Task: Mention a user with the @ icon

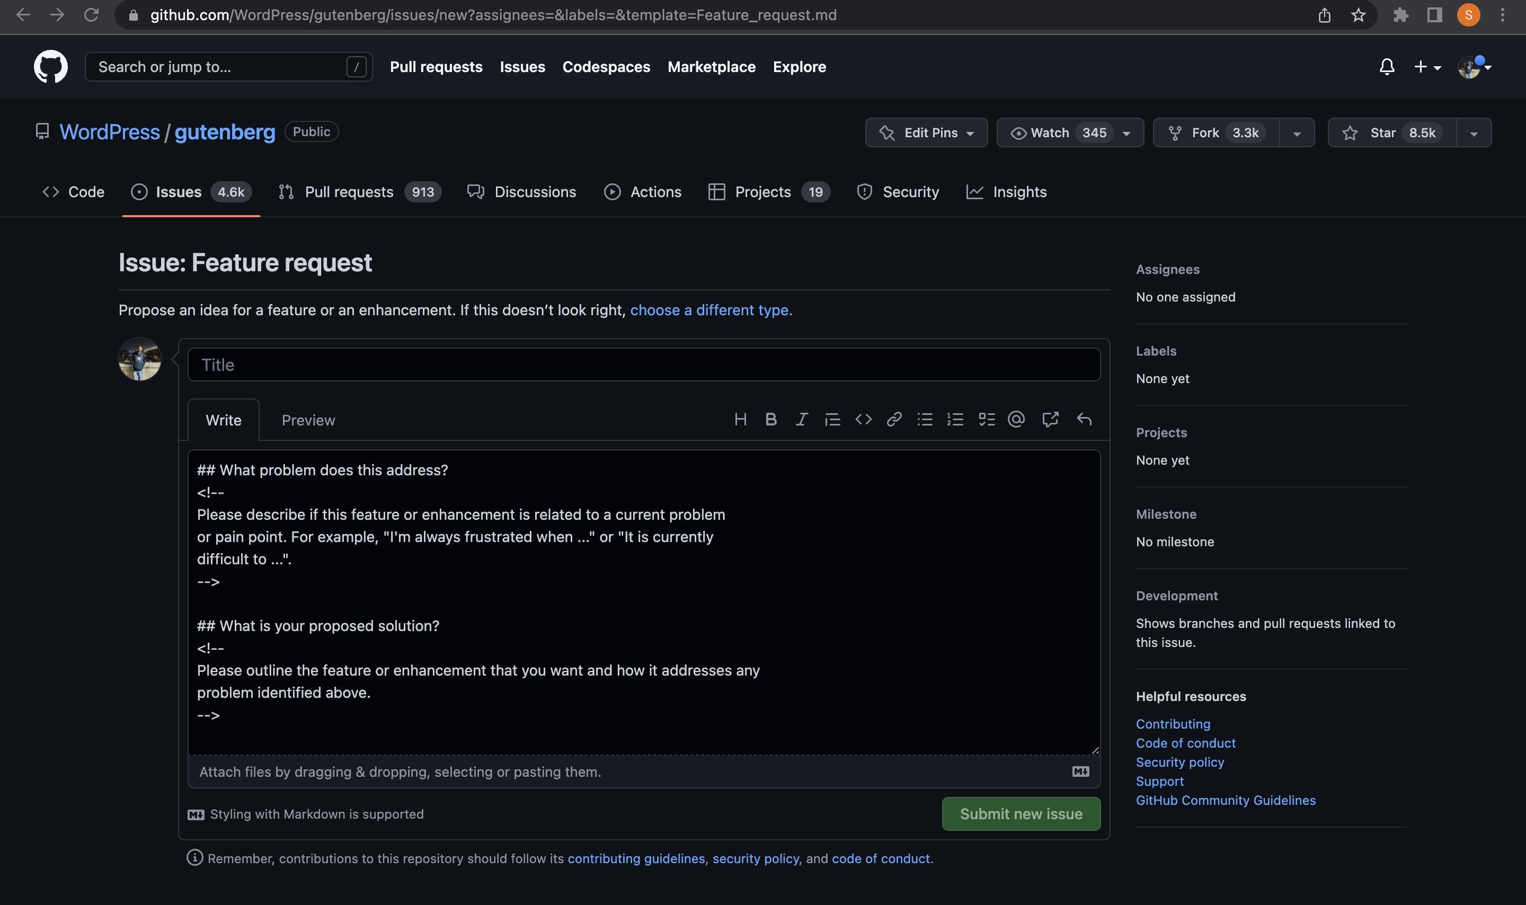Action: [1016, 419]
